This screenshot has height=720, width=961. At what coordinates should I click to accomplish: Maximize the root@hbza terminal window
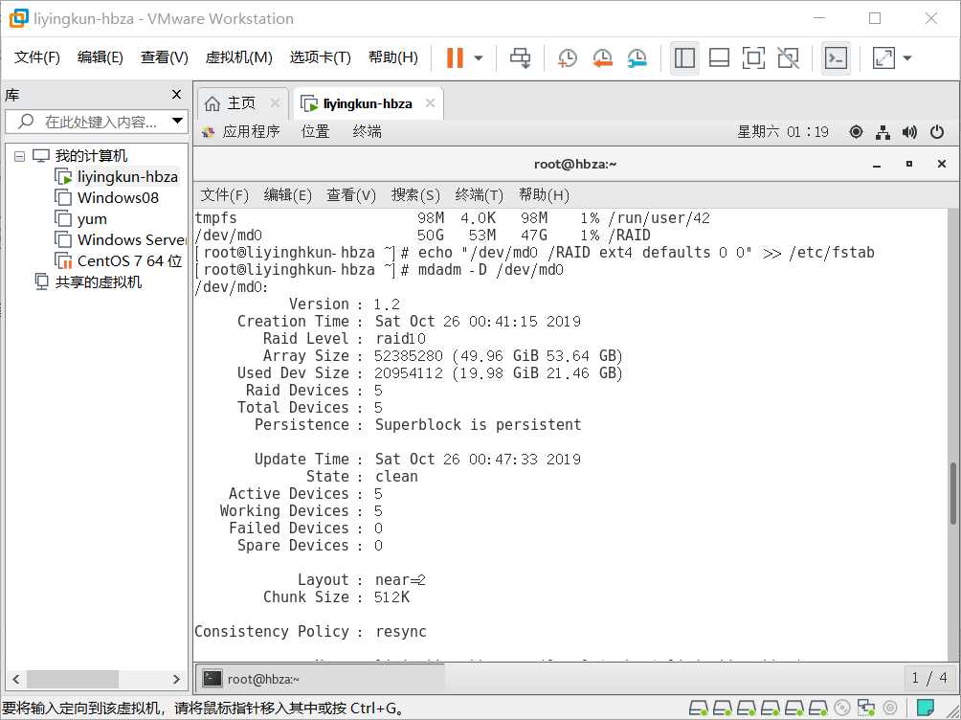coord(909,164)
